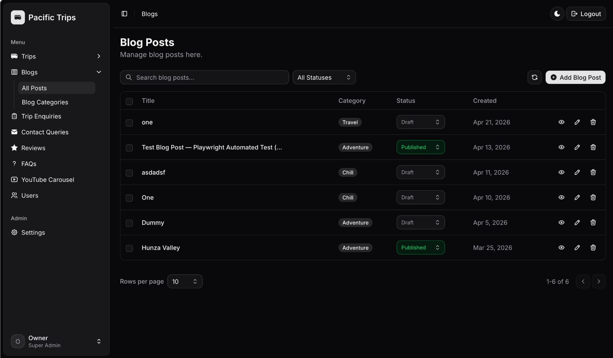View the Hunza Valley post eye icon
The width and height of the screenshot is (613, 358).
coord(561,248)
